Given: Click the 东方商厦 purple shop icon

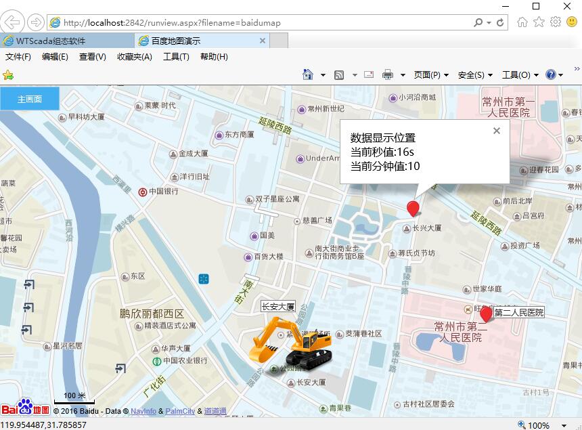Looking at the screenshot, I should tap(219, 135).
